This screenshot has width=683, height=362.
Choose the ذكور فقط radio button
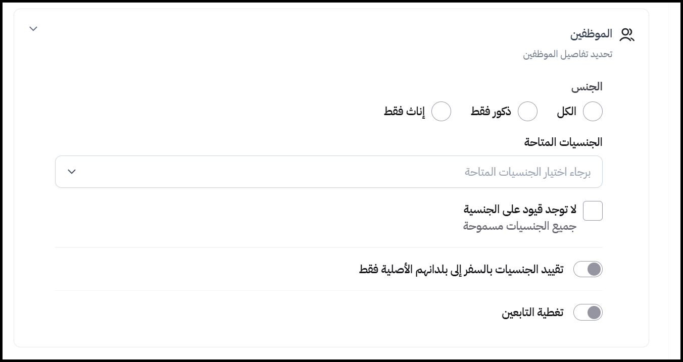click(x=527, y=112)
